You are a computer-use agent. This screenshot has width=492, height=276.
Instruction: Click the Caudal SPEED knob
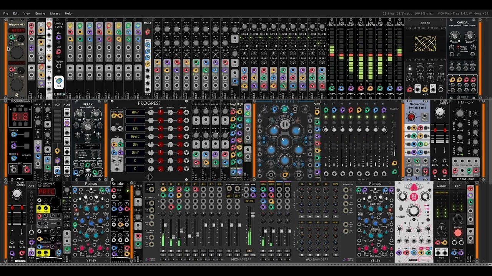click(x=455, y=36)
